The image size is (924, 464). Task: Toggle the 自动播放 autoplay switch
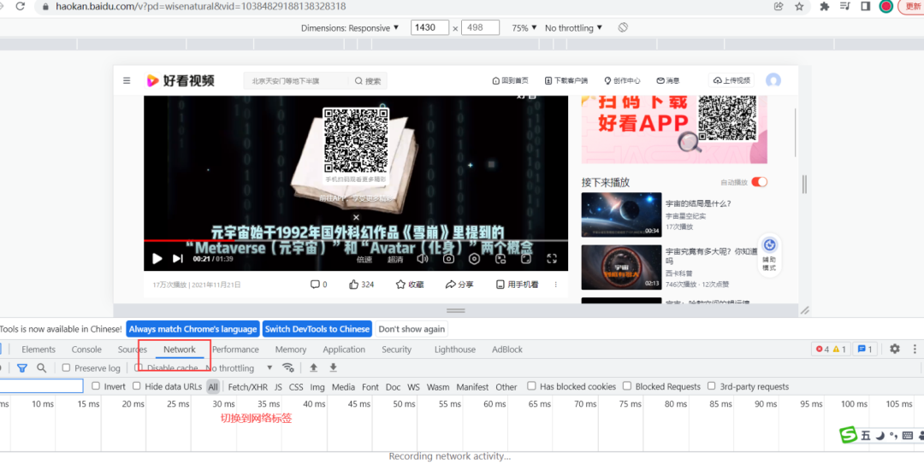(760, 182)
